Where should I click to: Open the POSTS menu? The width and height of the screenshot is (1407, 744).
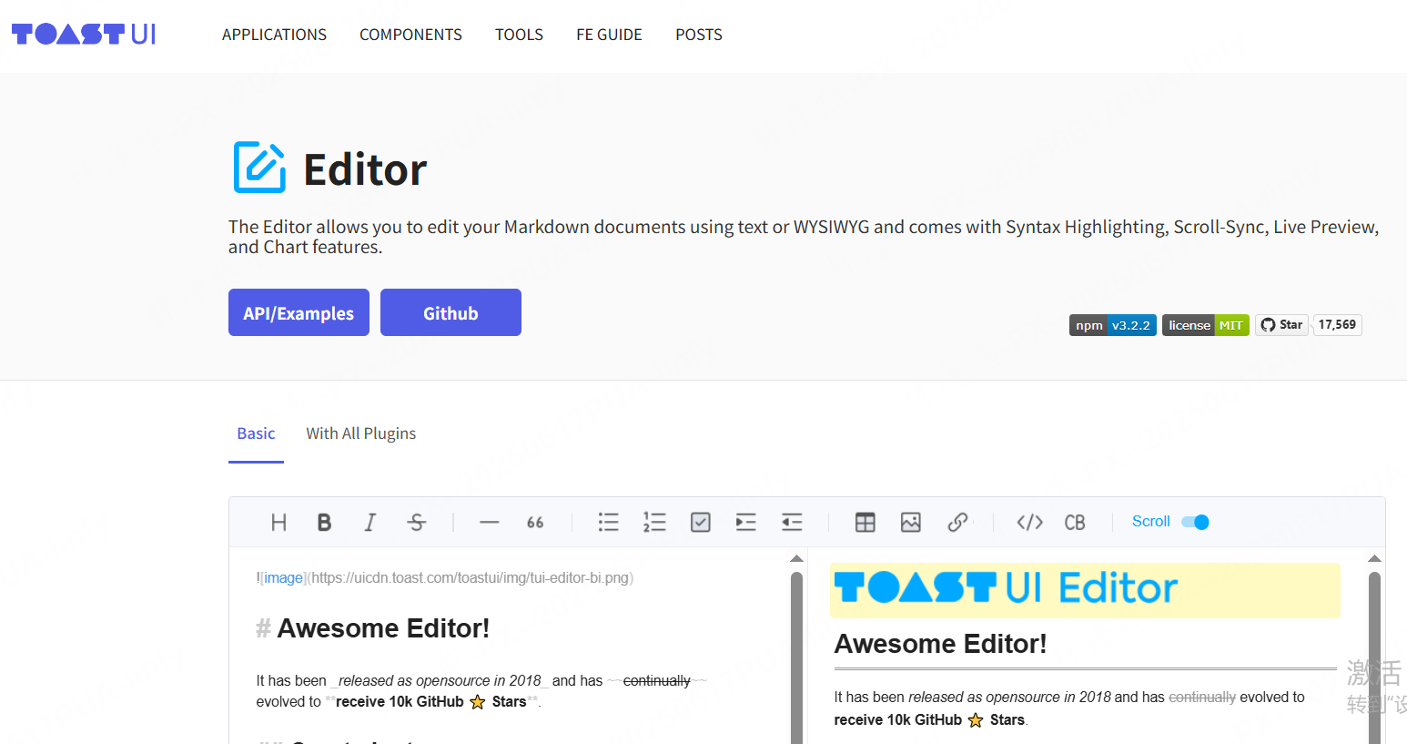click(699, 35)
